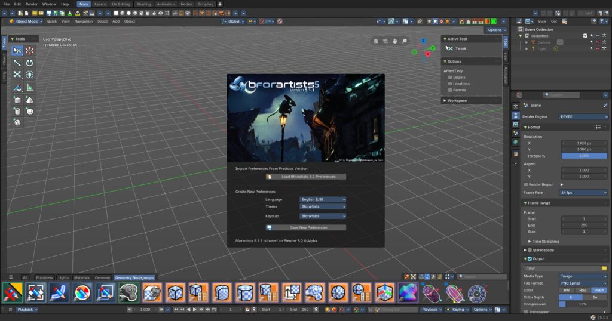Image resolution: width=612 pixels, height=321 pixels.
Task: Toggle Light viewport visibility eye in outliner
Action: (x=598, y=49)
